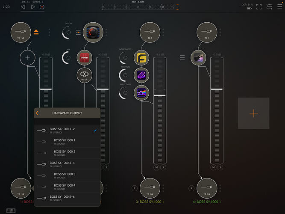The height and width of the screenshot is (214, 285).
Task: Open channel 1 TB 1+2 input node
Action: coord(21,33)
